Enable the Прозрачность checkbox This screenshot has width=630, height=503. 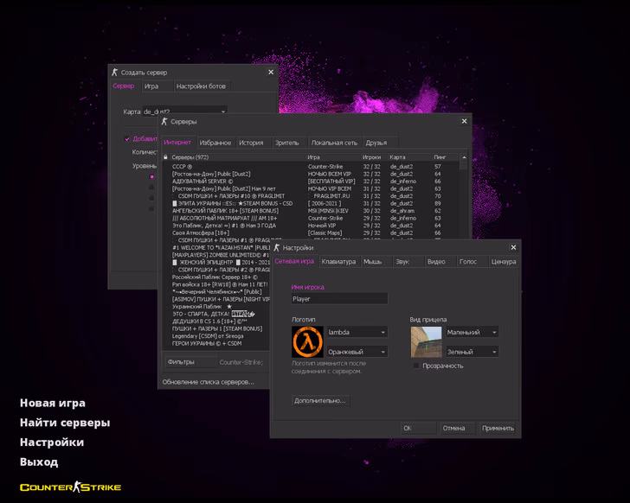click(417, 366)
